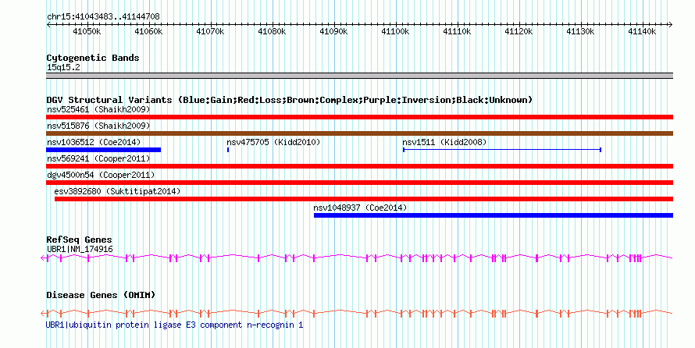Select the 15q15.2 band label

(x=63, y=68)
